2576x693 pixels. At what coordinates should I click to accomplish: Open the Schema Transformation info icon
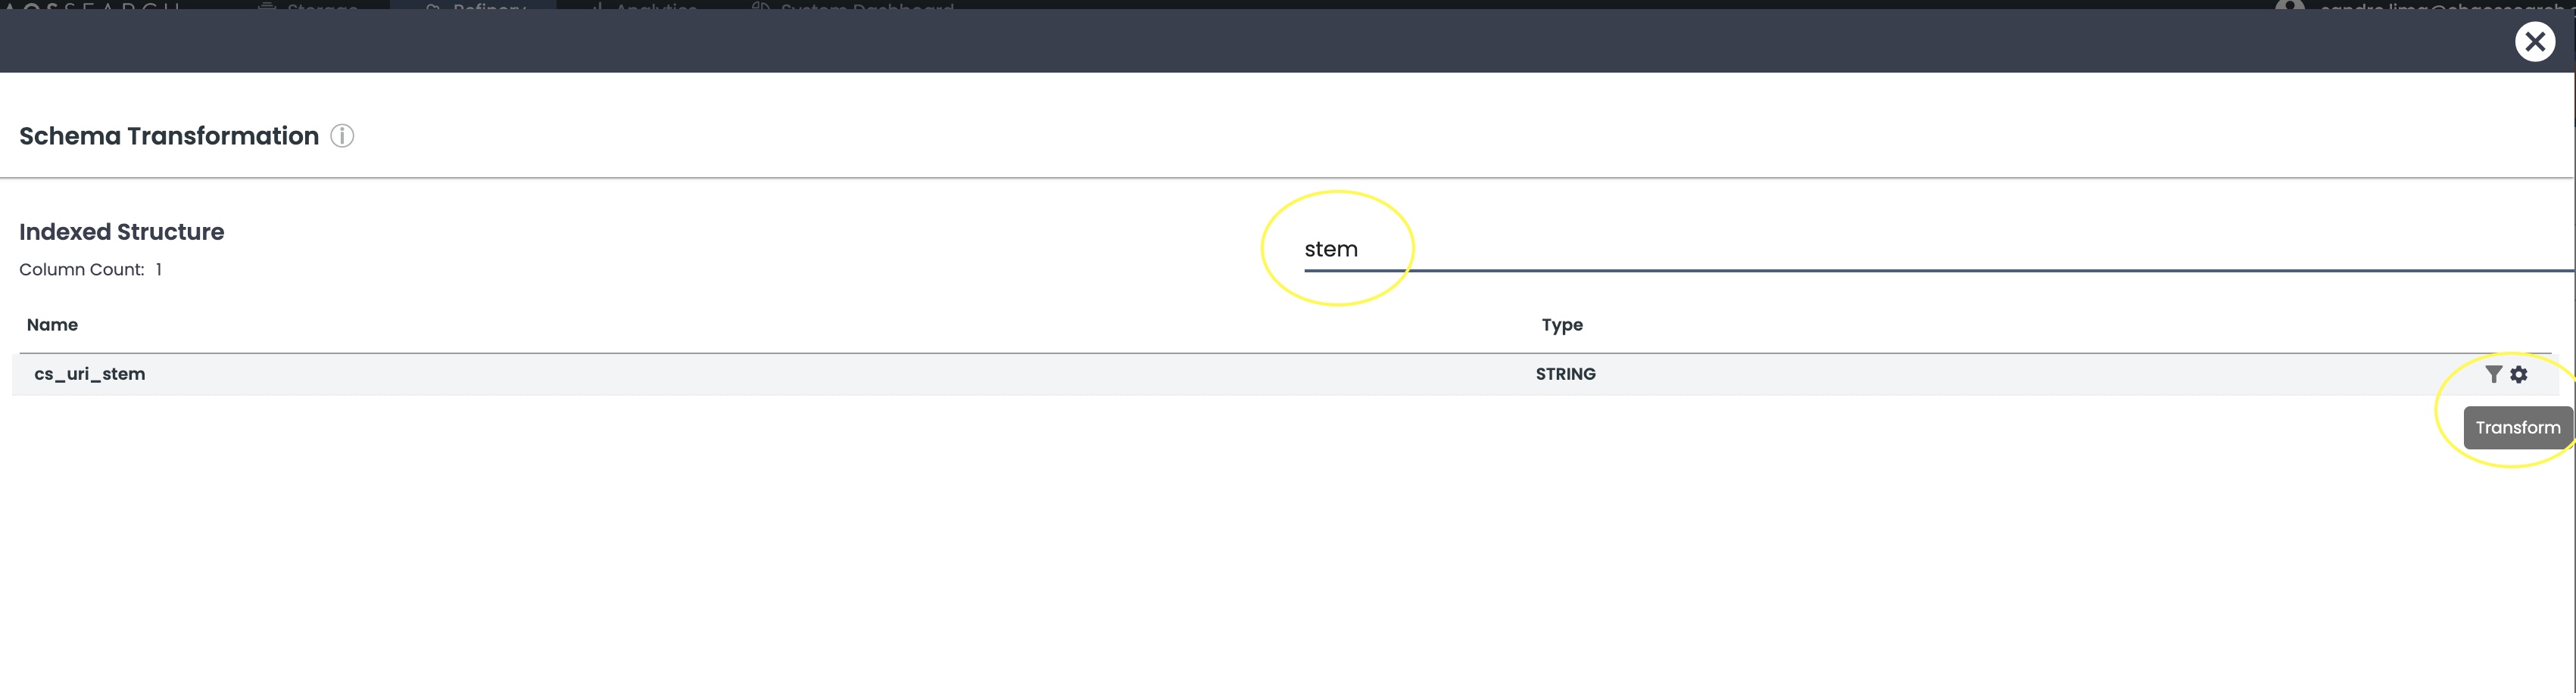click(x=342, y=136)
